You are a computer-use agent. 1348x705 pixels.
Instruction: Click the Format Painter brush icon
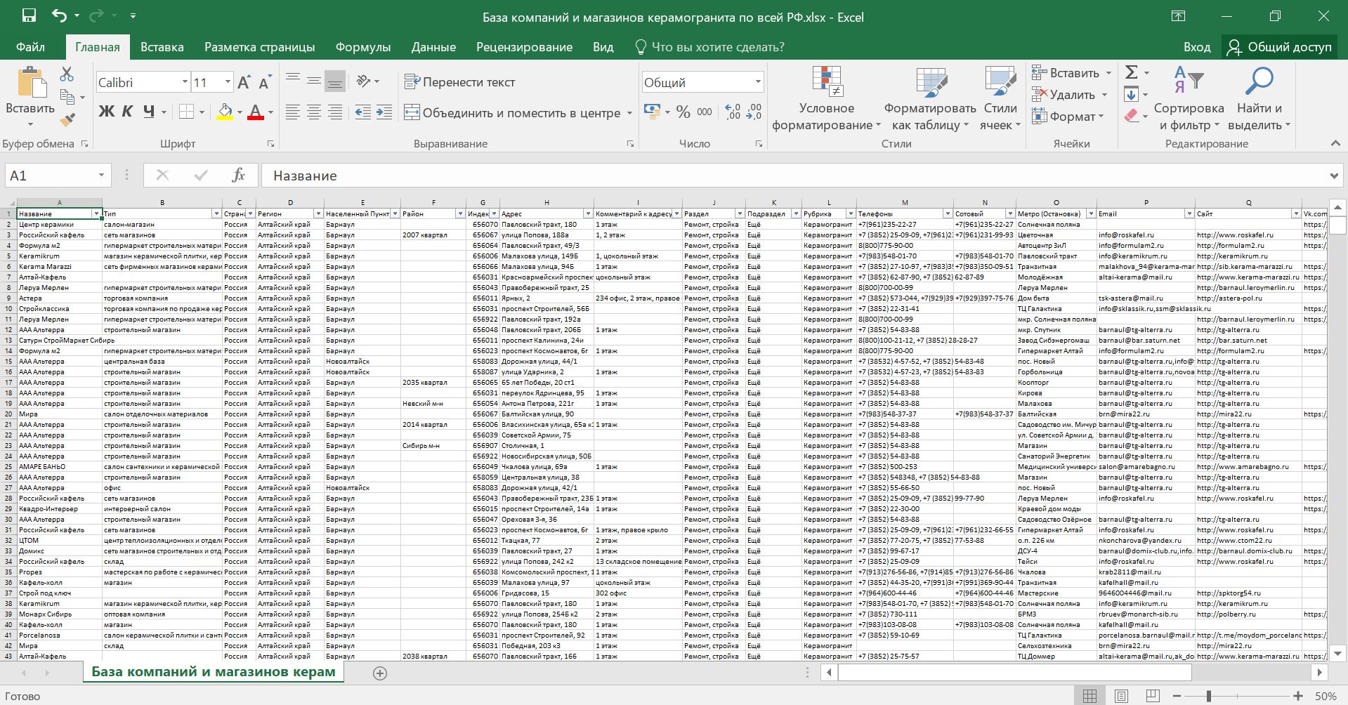67,121
